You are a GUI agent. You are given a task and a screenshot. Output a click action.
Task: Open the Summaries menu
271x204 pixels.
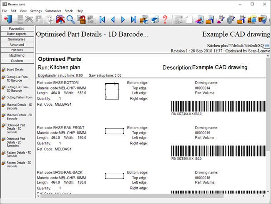53,11
